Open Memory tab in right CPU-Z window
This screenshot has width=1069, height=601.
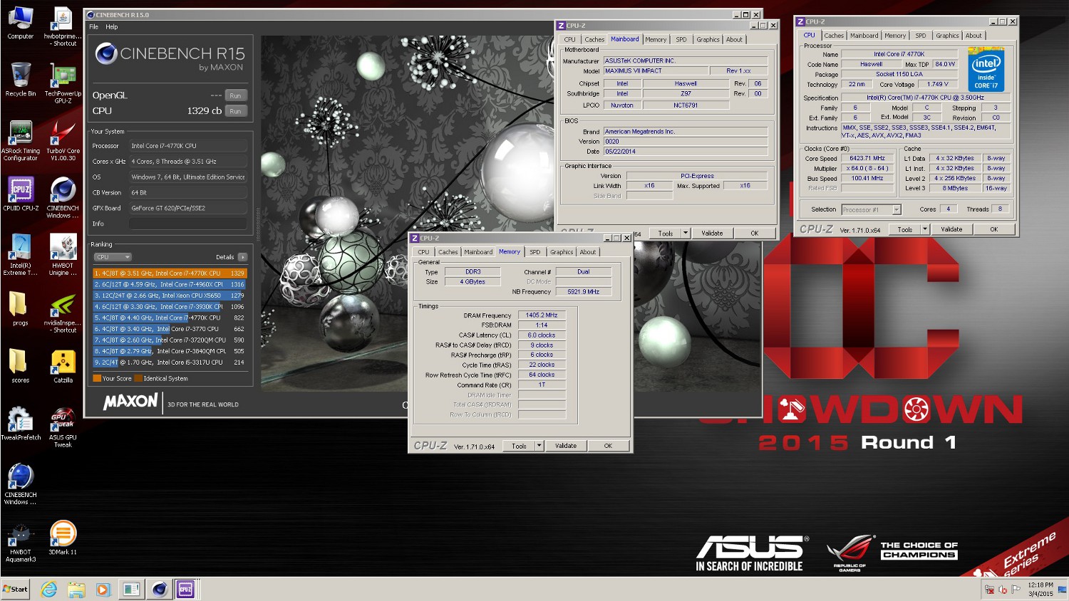pos(895,36)
